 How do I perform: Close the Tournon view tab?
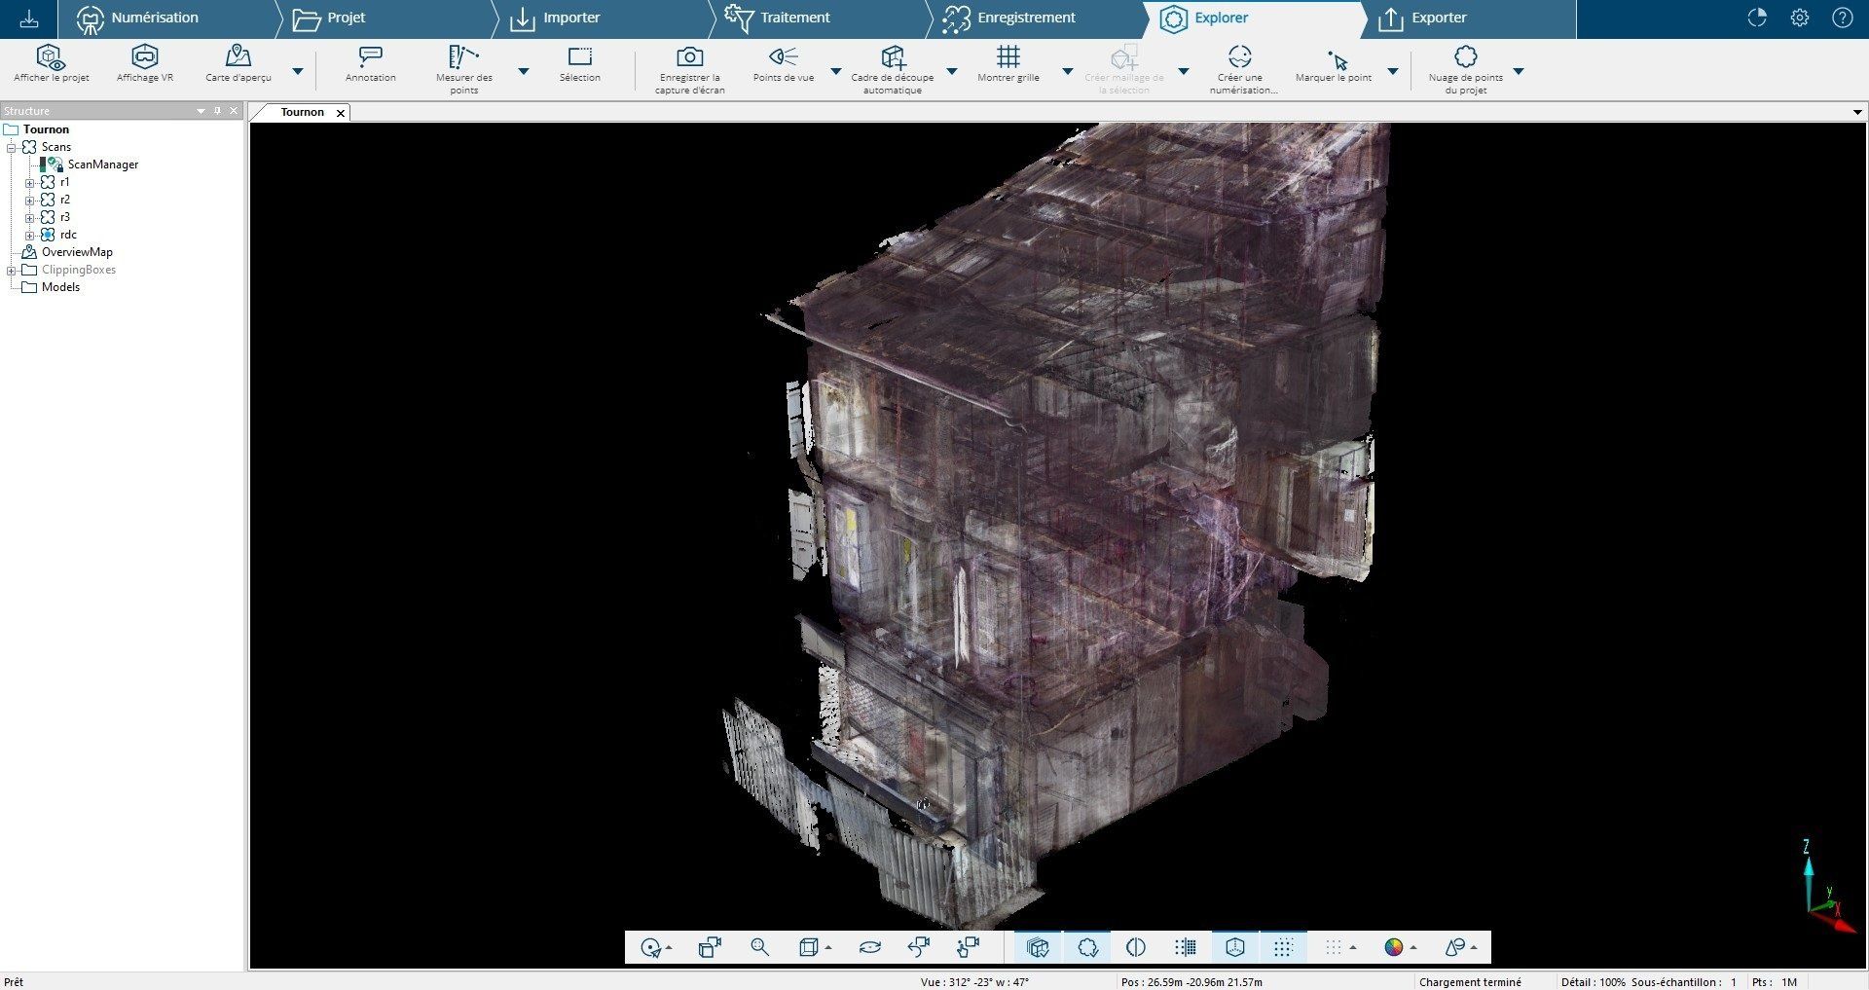click(x=341, y=113)
